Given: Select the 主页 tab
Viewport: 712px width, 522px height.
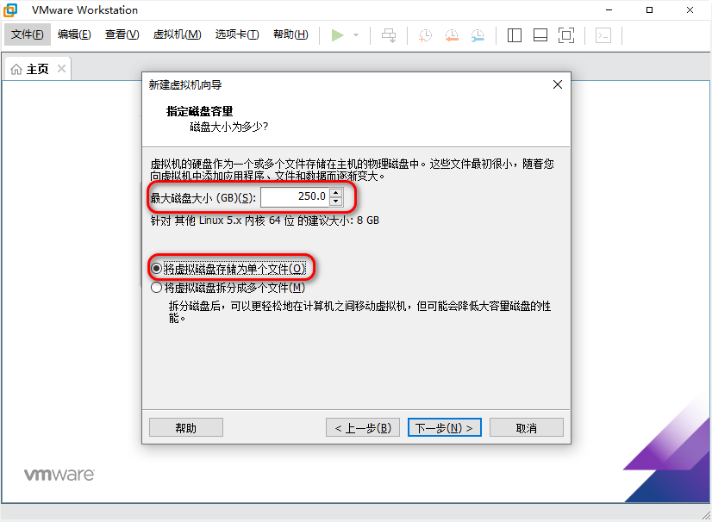Looking at the screenshot, I should pyautogui.click(x=37, y=69).
